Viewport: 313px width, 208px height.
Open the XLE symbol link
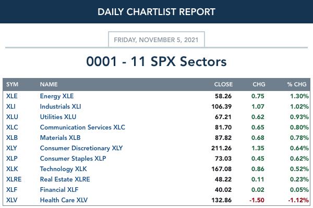coord(12,96)
